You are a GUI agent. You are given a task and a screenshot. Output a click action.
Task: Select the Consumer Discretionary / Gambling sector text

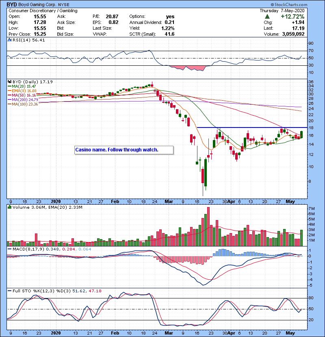43,11
